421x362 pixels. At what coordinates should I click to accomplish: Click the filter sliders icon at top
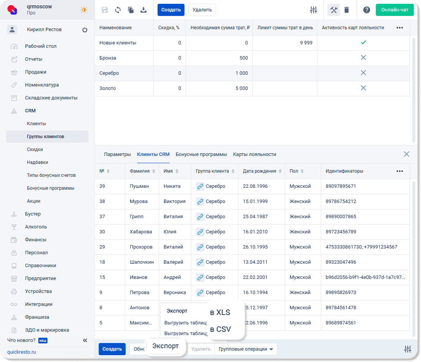click(313, 10)
